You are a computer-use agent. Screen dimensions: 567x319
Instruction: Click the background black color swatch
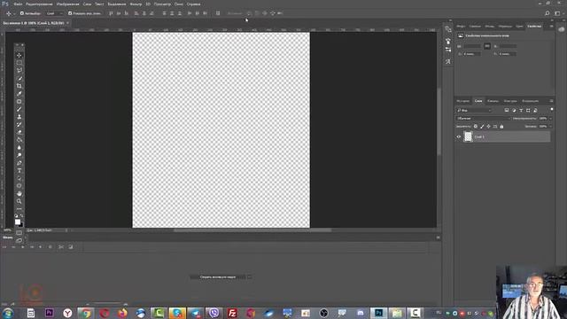click(x=21, y=225)
